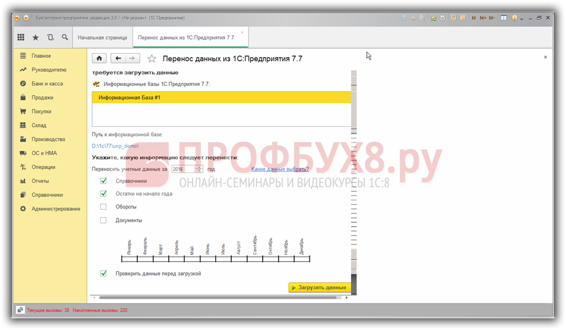566x330 pixels.
Task: Open the Отчеты section
Action: tap(40, 181)
